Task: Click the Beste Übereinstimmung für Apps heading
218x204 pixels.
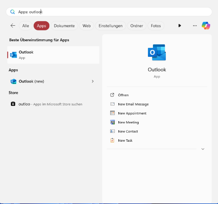Action: [39, 40]
